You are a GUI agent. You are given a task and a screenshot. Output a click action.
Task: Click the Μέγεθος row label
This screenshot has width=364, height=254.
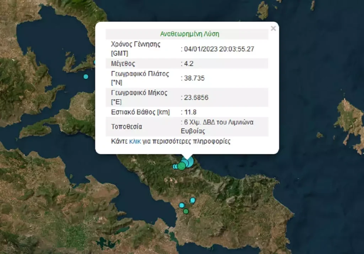[123, 64]
